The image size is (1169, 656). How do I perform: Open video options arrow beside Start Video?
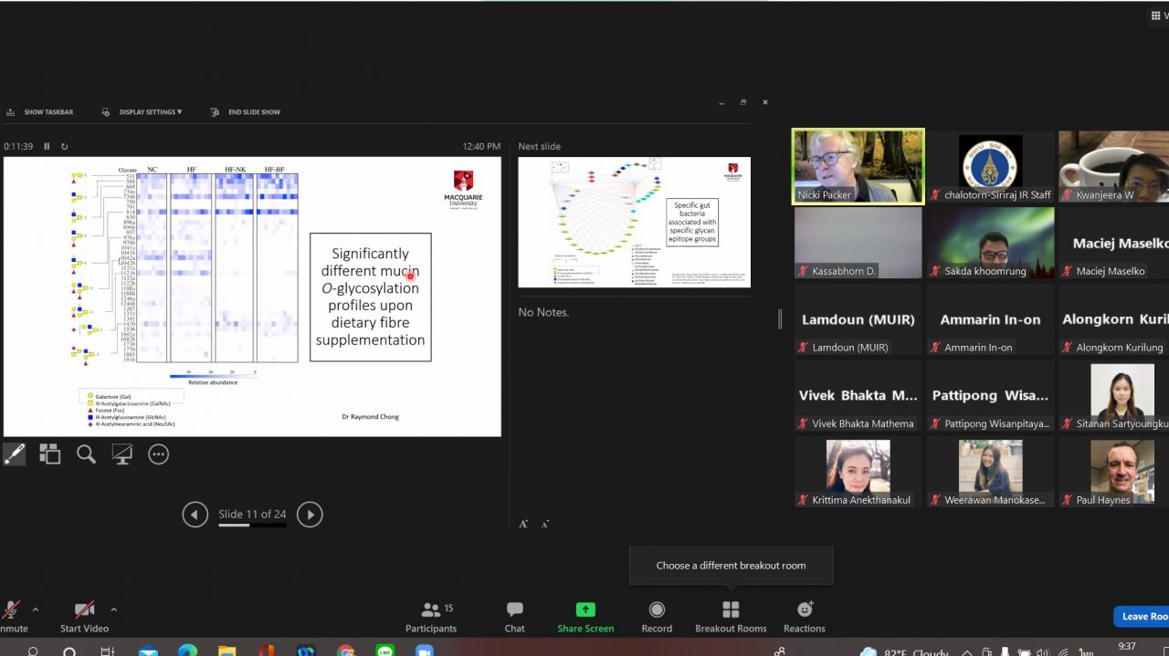[x=113, y=609]
